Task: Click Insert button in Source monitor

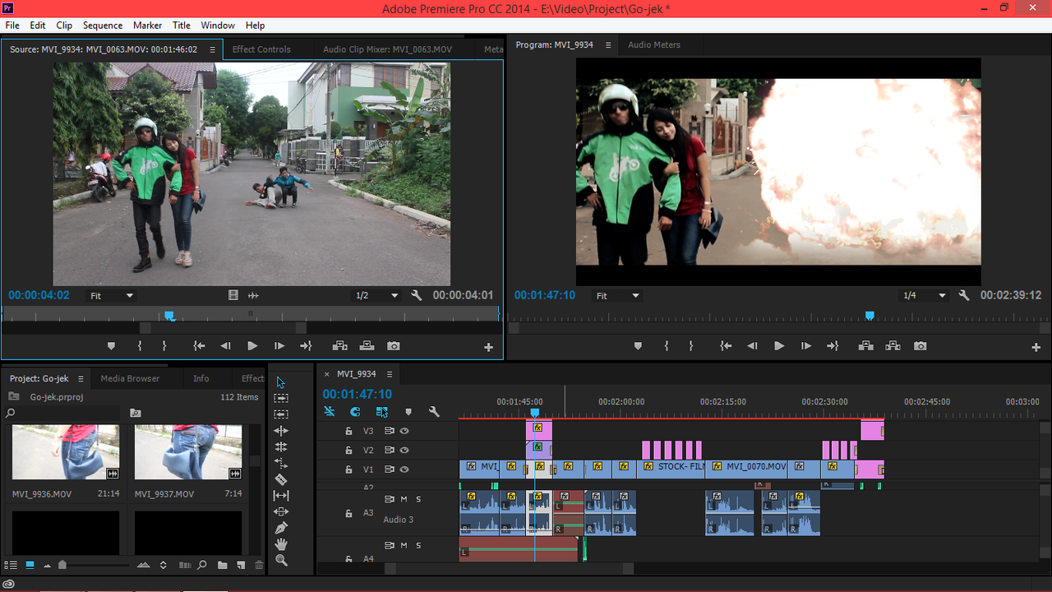Action: point(339,346)
